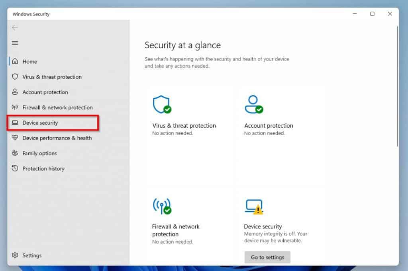
Task: Click the shield icon beside Virus & threat protection in sidebar
Action: tap(15, 77)
